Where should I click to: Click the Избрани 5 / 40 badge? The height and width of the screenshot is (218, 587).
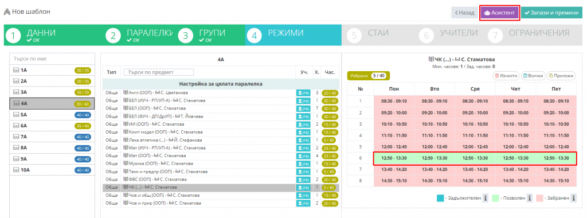369,76
